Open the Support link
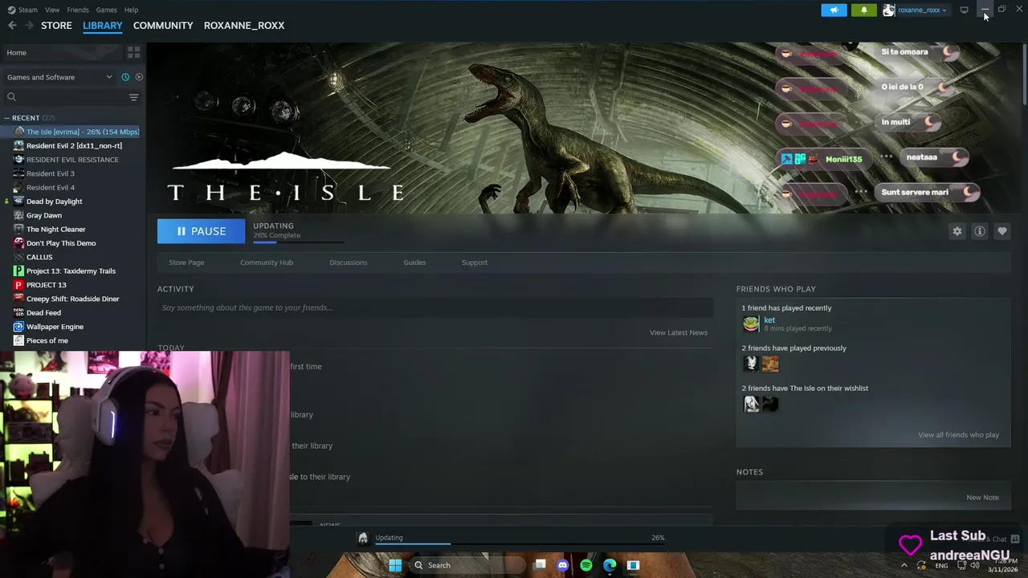The height and width of the screenshot is (578, 1028). tap(475, 263)
